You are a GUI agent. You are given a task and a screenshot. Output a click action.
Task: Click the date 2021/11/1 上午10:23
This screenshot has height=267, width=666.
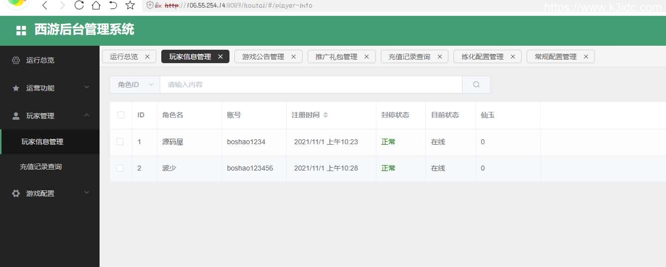[x=326, y=142]
